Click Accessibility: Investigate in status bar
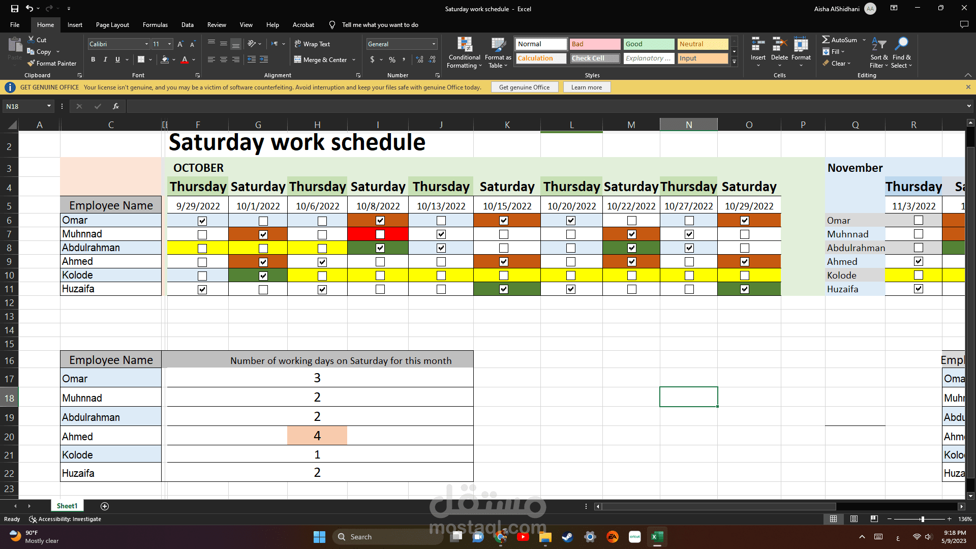The height and width of the screenshot is (549, 976). (65, 519)
